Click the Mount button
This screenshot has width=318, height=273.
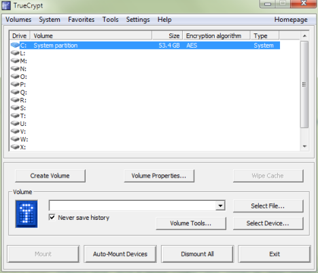point(43,254)
